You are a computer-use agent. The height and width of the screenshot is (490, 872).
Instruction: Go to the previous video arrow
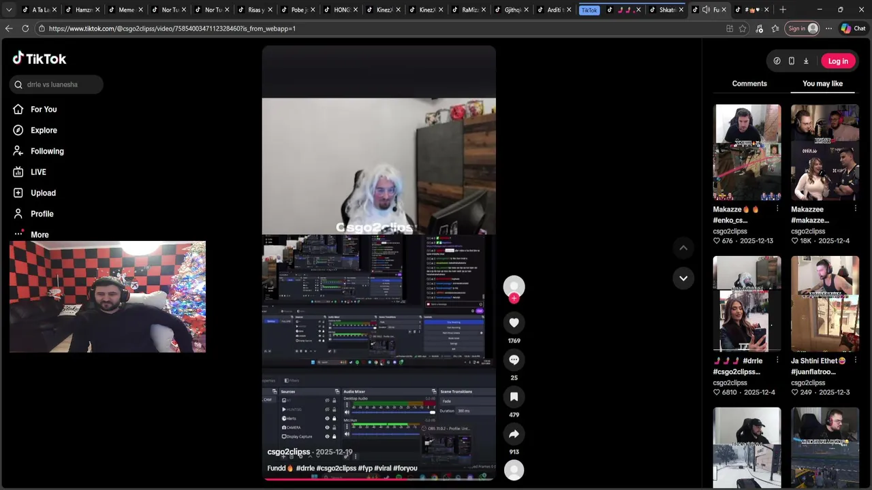click(x=683, y=248)
